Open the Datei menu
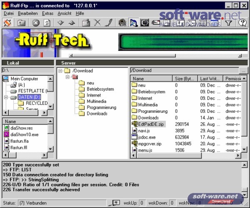250x208 pixels. [x=9, y=14]
